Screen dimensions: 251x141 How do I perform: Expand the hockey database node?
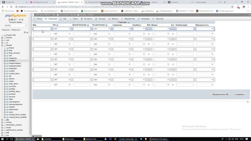coord(2,122)
